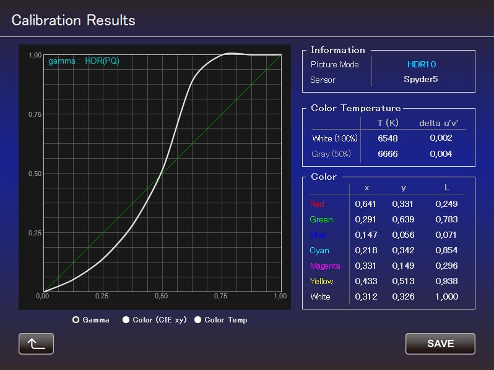Select the Color Temp radio option
494x370 pixels.
[x=198, y=320]
